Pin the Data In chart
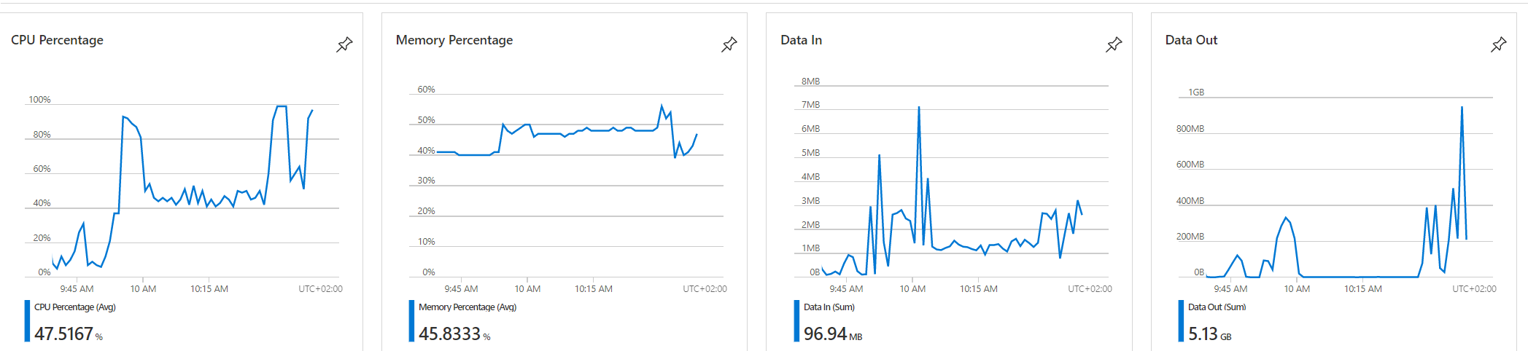 click(x=1114, y=44)
